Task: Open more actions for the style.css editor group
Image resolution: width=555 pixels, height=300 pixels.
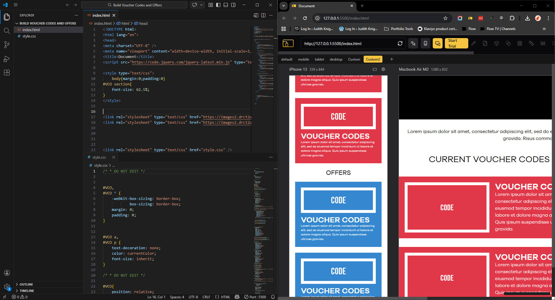Action: click(271, 157)
